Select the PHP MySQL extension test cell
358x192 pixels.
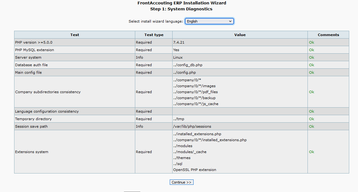(x=35, y=50)
